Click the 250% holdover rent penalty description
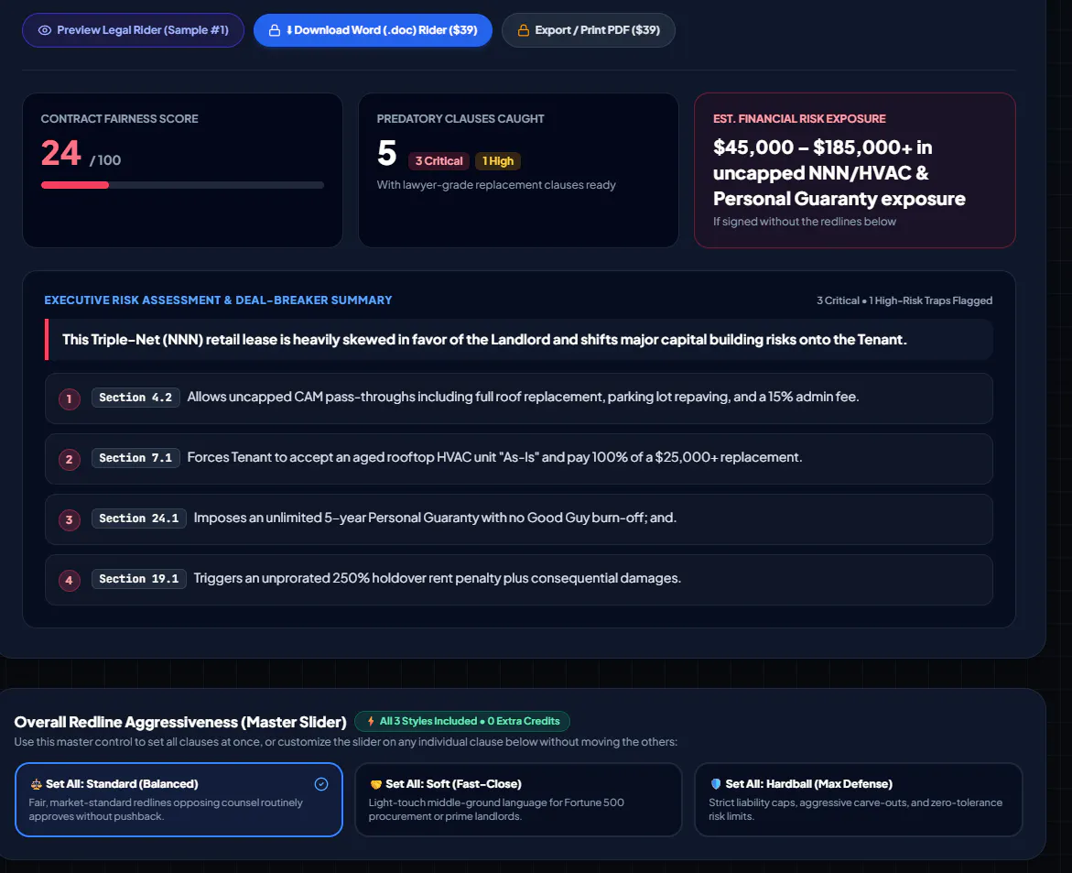Image resolution: width=1072 pixels, height=873 pixels. click(437, 578)
